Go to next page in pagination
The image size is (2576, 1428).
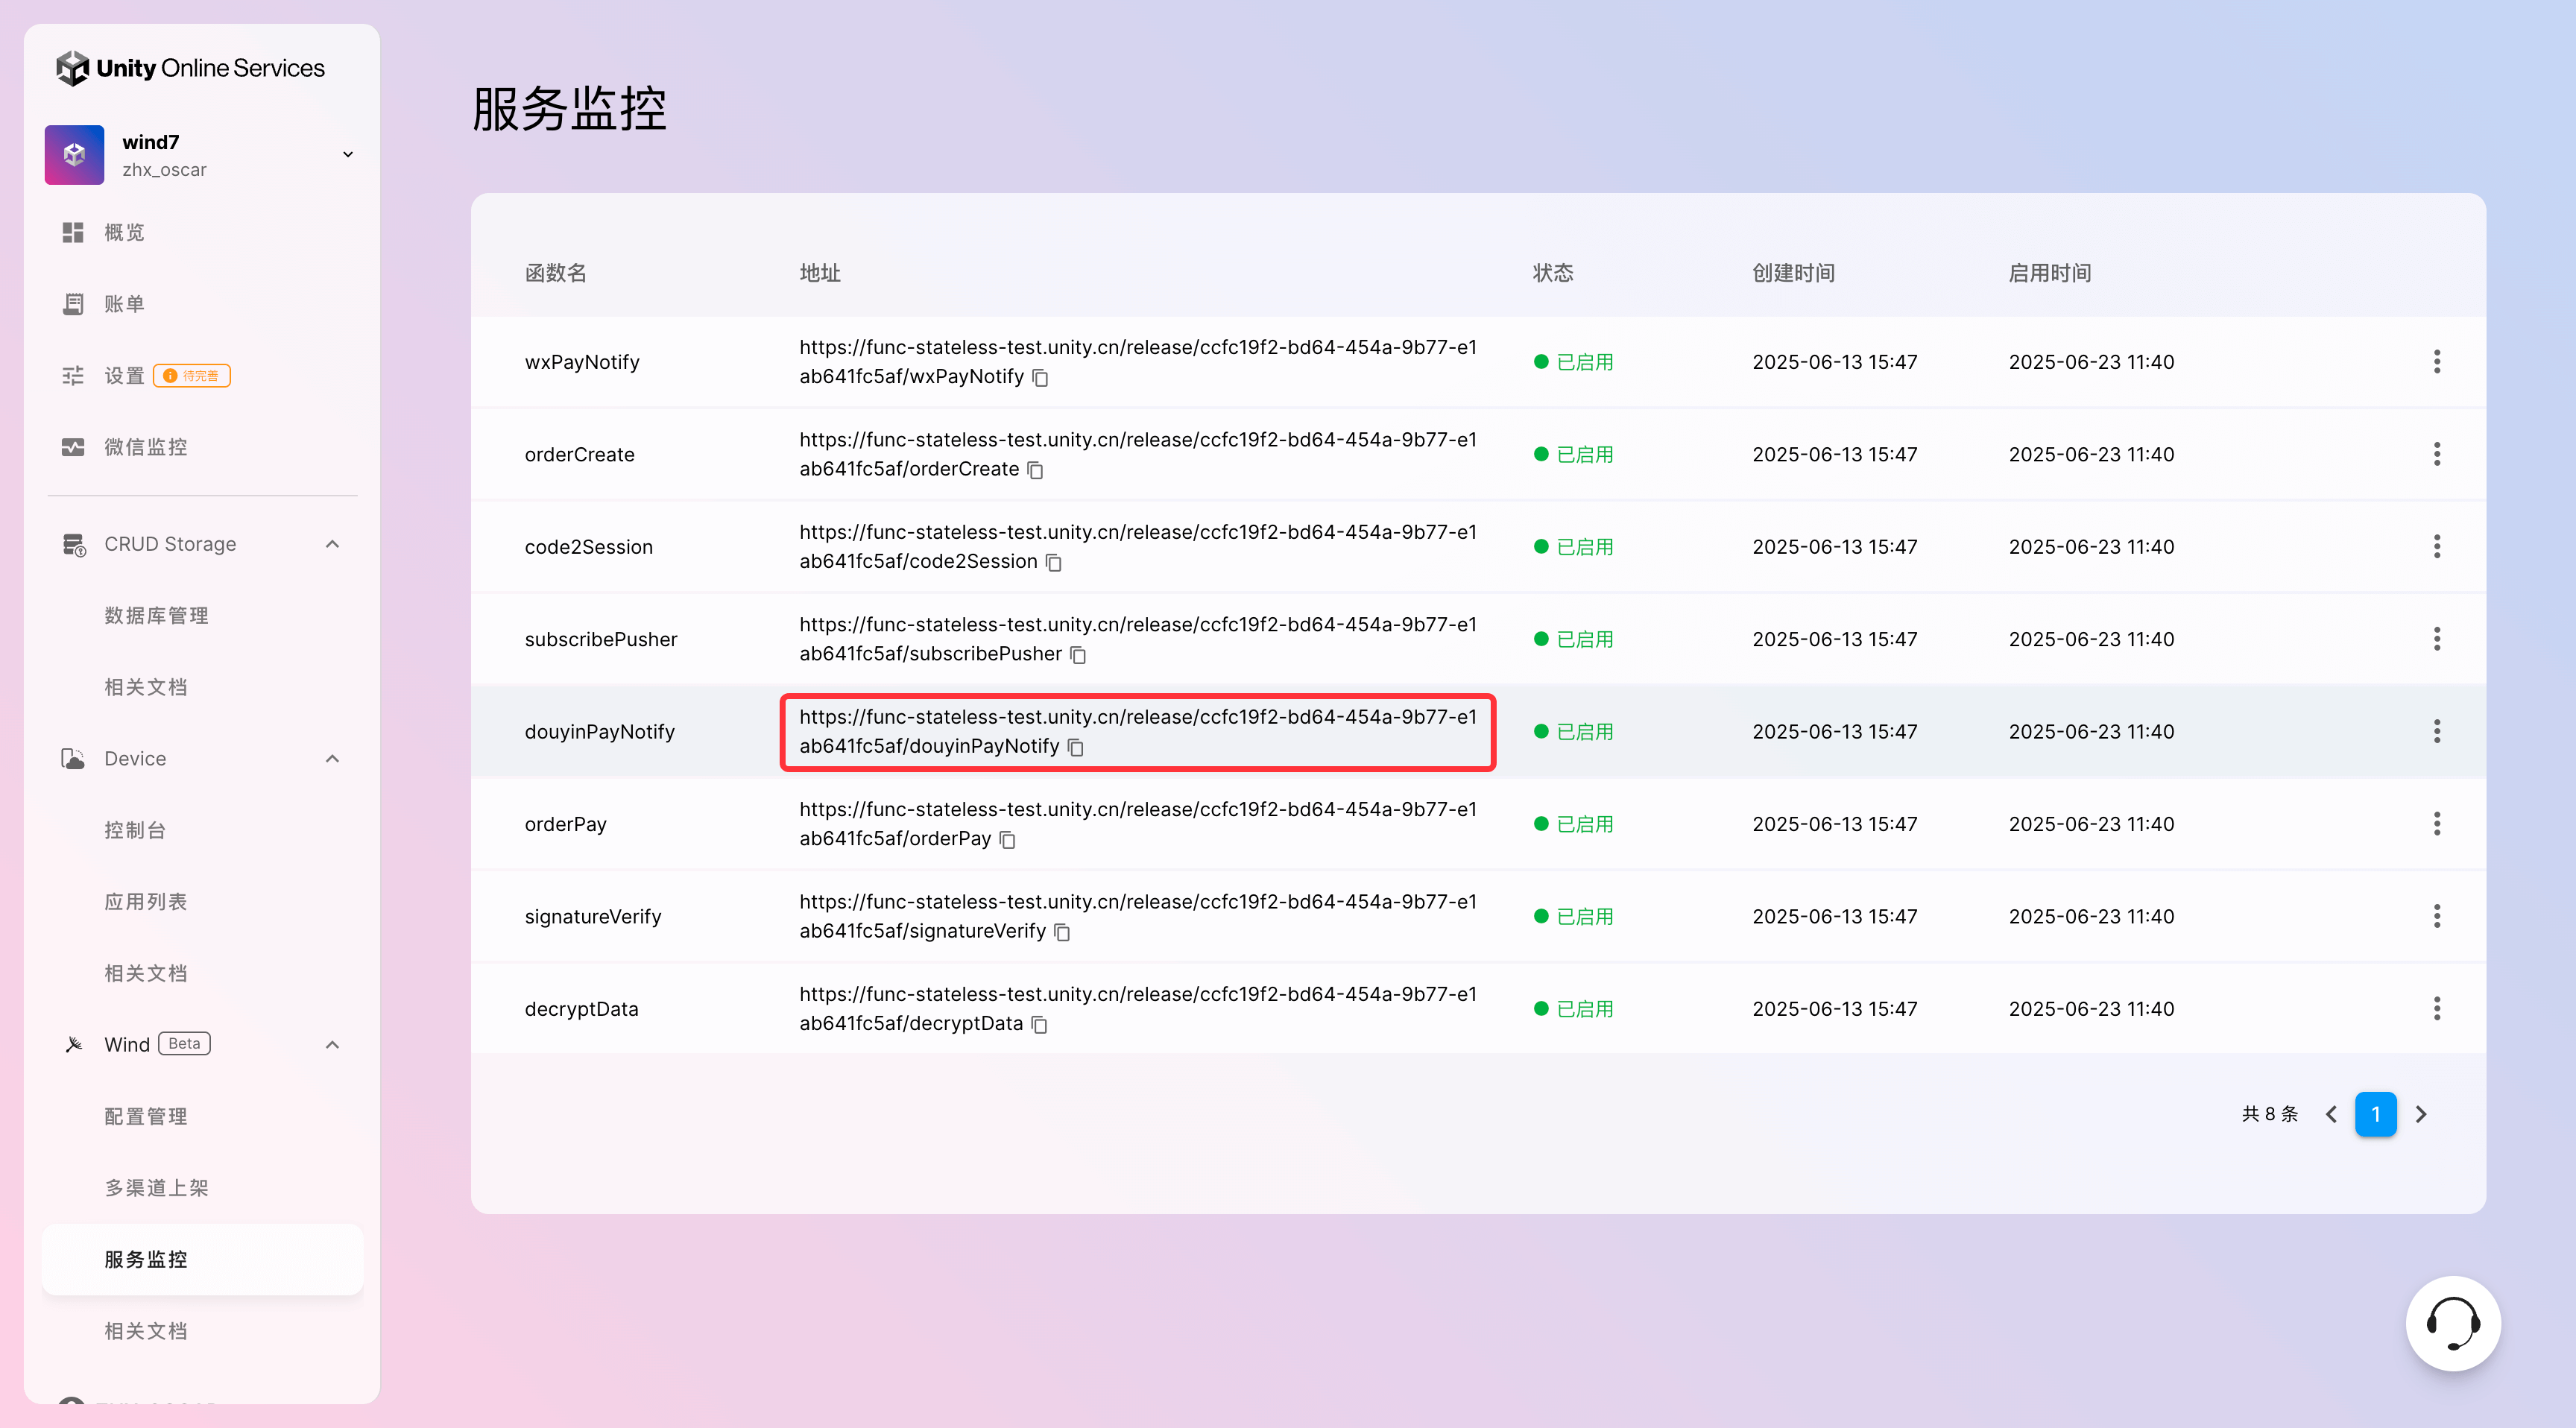[2420, 1114]
